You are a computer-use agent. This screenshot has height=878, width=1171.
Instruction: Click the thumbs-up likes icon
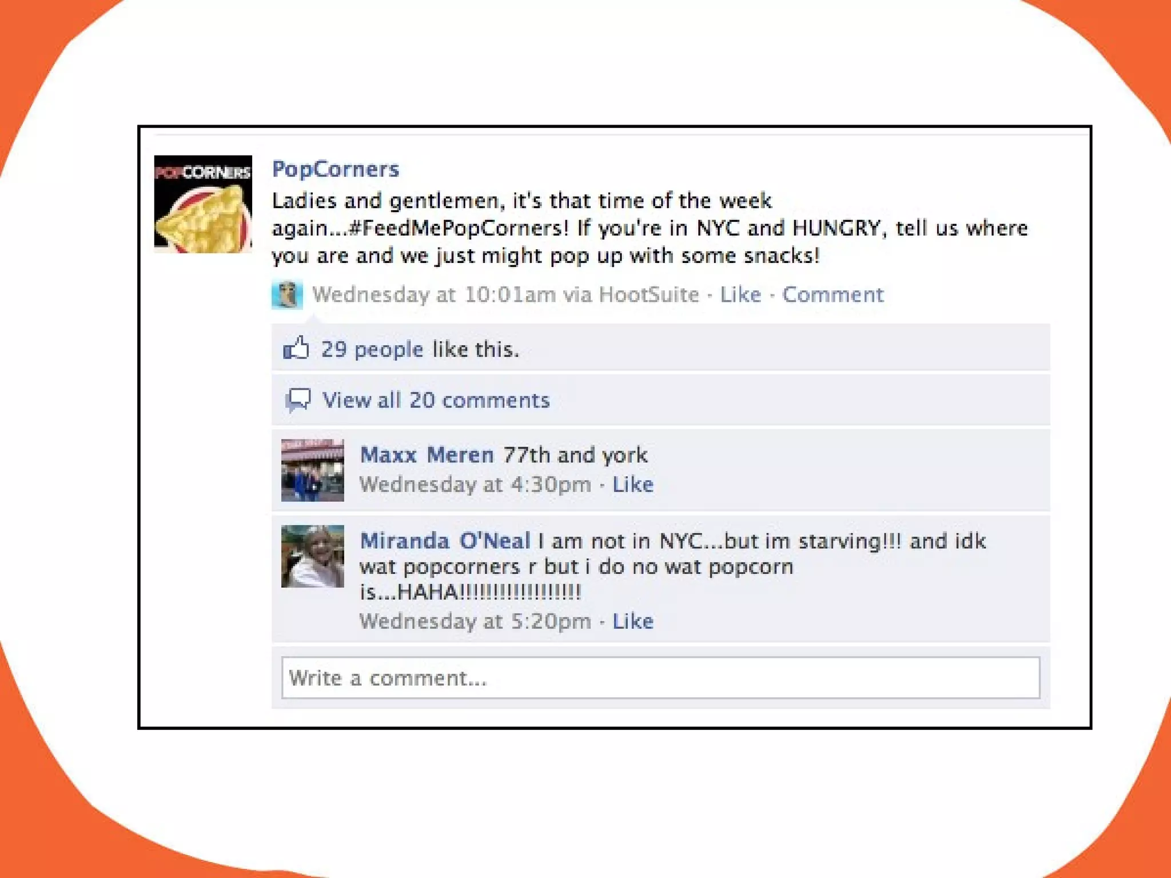296,348
